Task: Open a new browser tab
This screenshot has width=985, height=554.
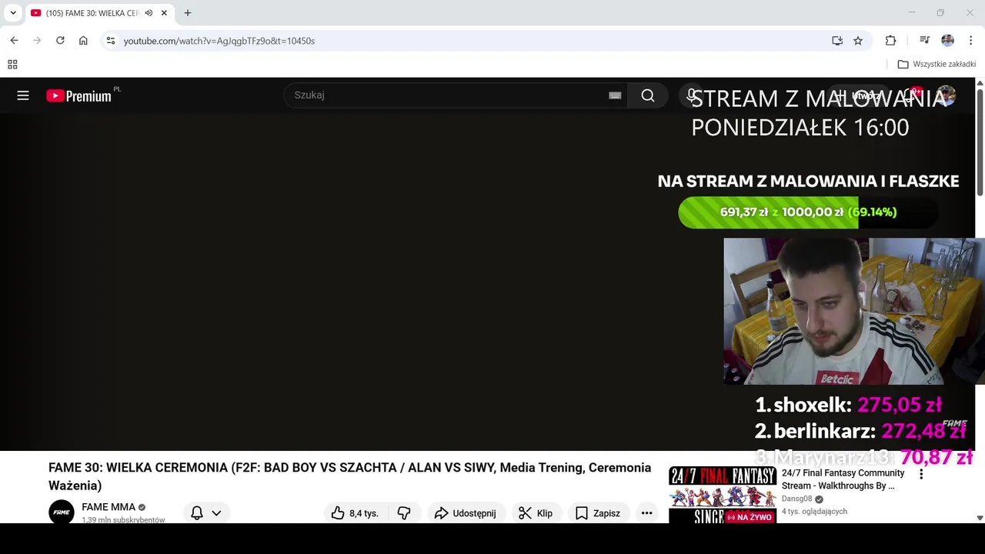Action: pos(188,13)
